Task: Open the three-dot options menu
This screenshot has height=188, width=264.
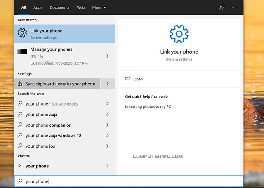Action: (234, 7)
